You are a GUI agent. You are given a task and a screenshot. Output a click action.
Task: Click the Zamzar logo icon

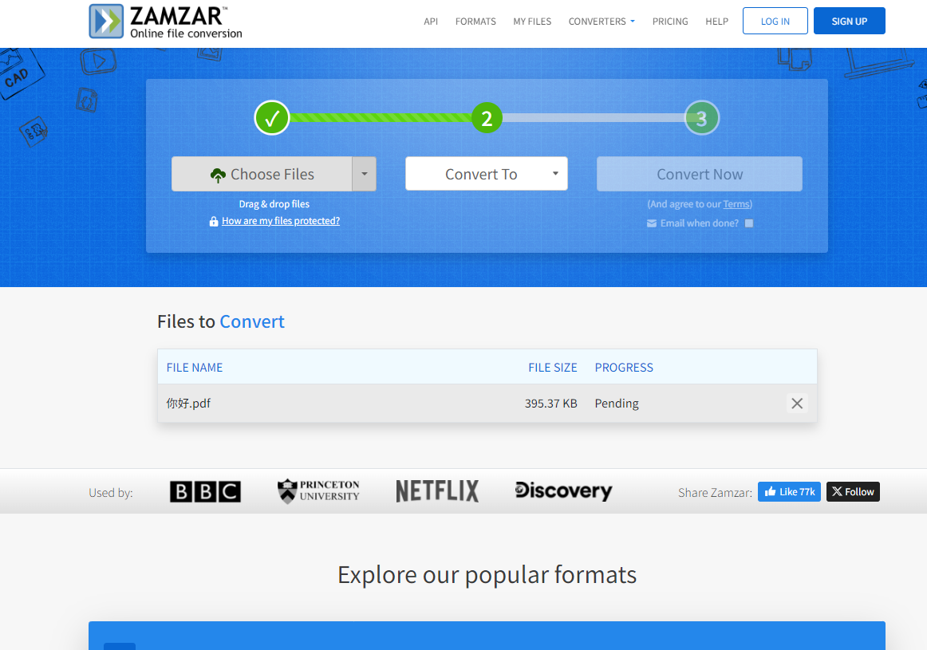(107, 22)
